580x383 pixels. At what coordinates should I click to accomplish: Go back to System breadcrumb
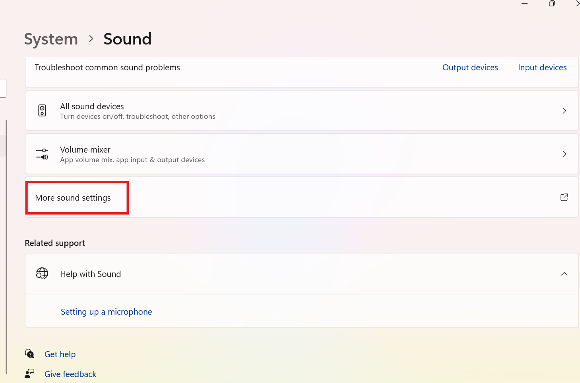51,39
